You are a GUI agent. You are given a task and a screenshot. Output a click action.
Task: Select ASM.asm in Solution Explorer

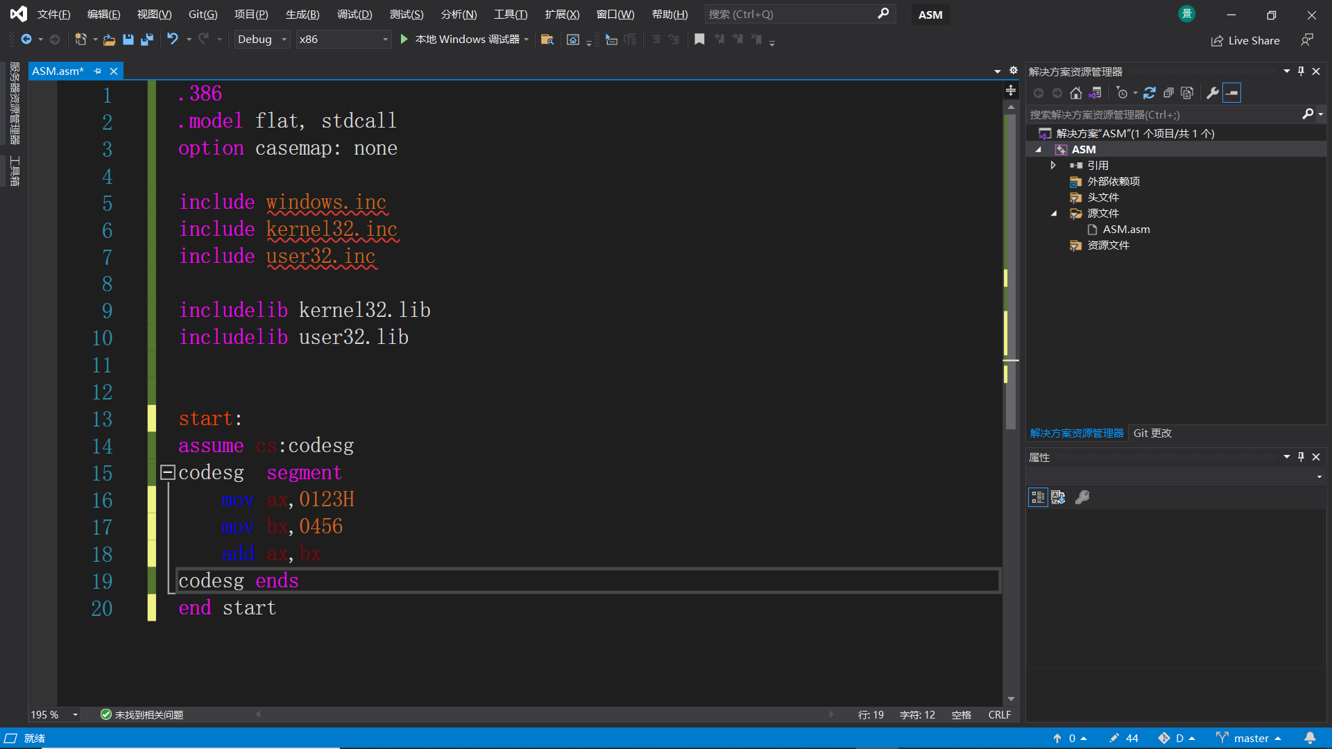(x=1126, y=229)
